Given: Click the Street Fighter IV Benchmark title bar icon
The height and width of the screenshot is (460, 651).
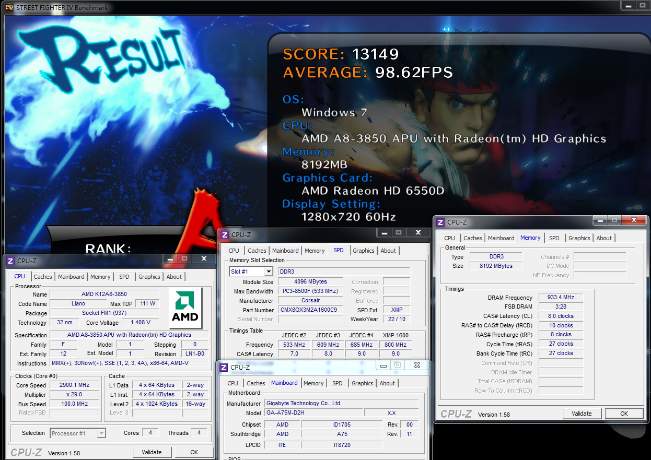Looking at the screenshot, I should [9, 7].
